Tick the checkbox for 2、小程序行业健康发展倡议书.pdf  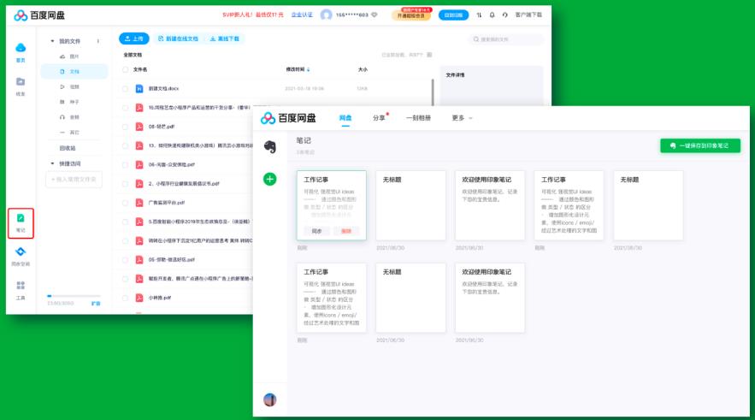(x=125, y=184)
